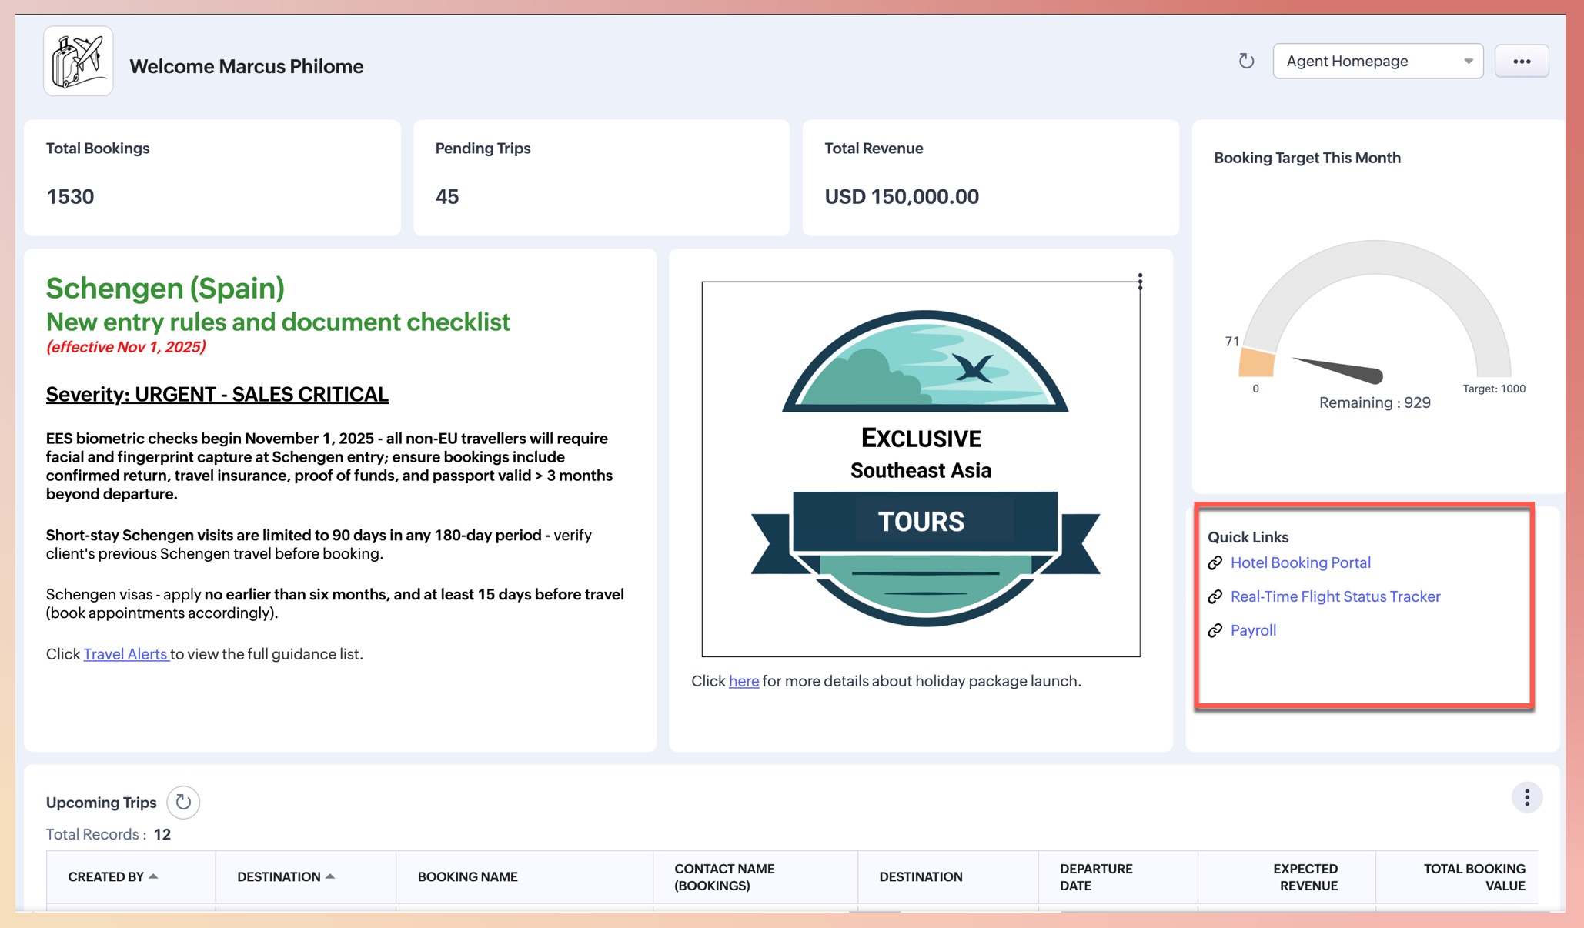1584x928 pixels.
Task: Click the Departure Date column header
Action: (x=1095, y=876)
